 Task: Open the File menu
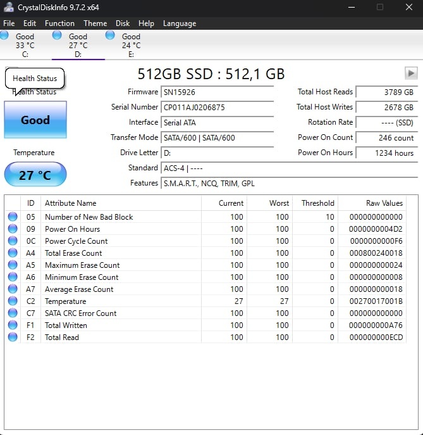tap(9, 23)
